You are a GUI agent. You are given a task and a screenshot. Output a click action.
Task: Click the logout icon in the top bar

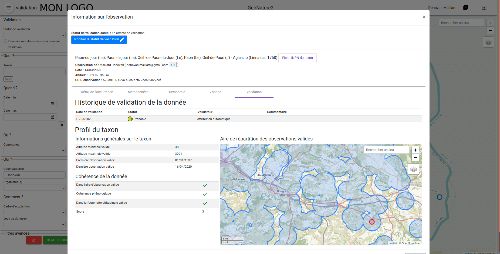point(484,8)
